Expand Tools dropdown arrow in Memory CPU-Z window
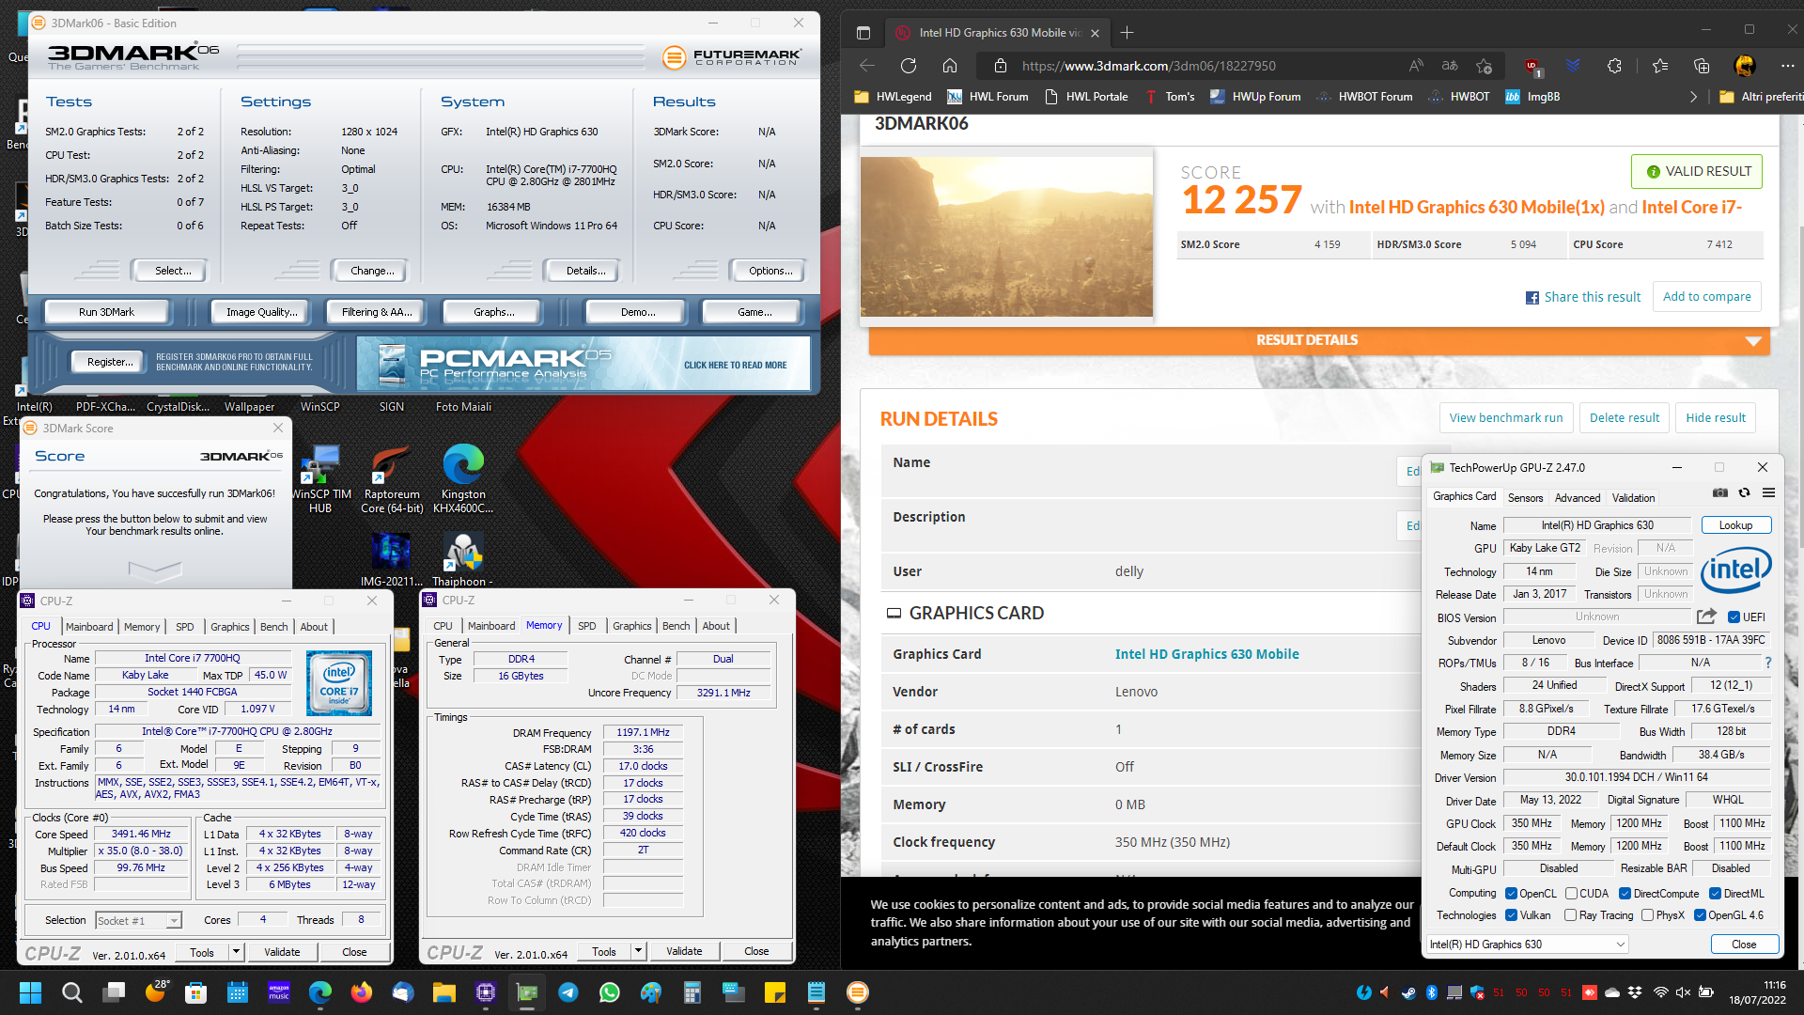1804x1015 pixels. (x=638, y=952)
